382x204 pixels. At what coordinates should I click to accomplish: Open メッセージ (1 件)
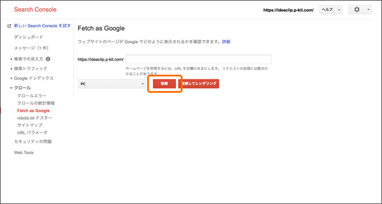tap(31, 48)
